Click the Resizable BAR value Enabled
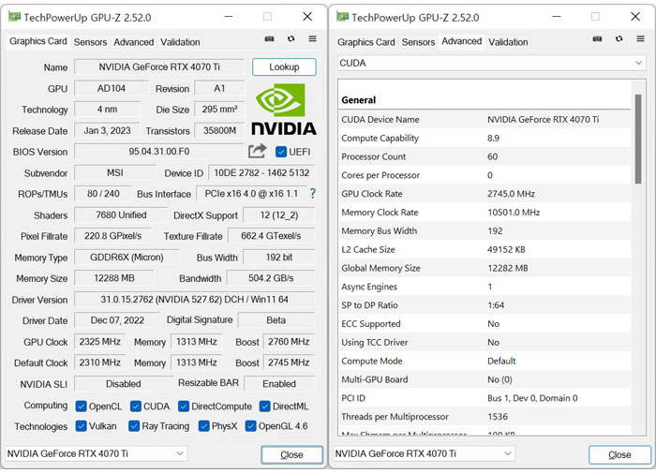Image resolution: width=656 pixels, height=473 pixels. coord(279,383)
